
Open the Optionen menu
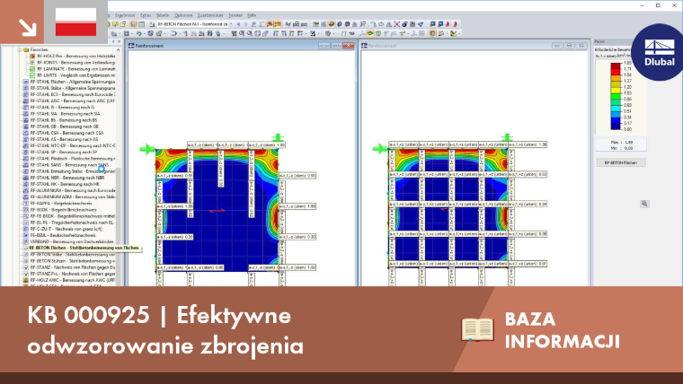(x=183, y=15)
